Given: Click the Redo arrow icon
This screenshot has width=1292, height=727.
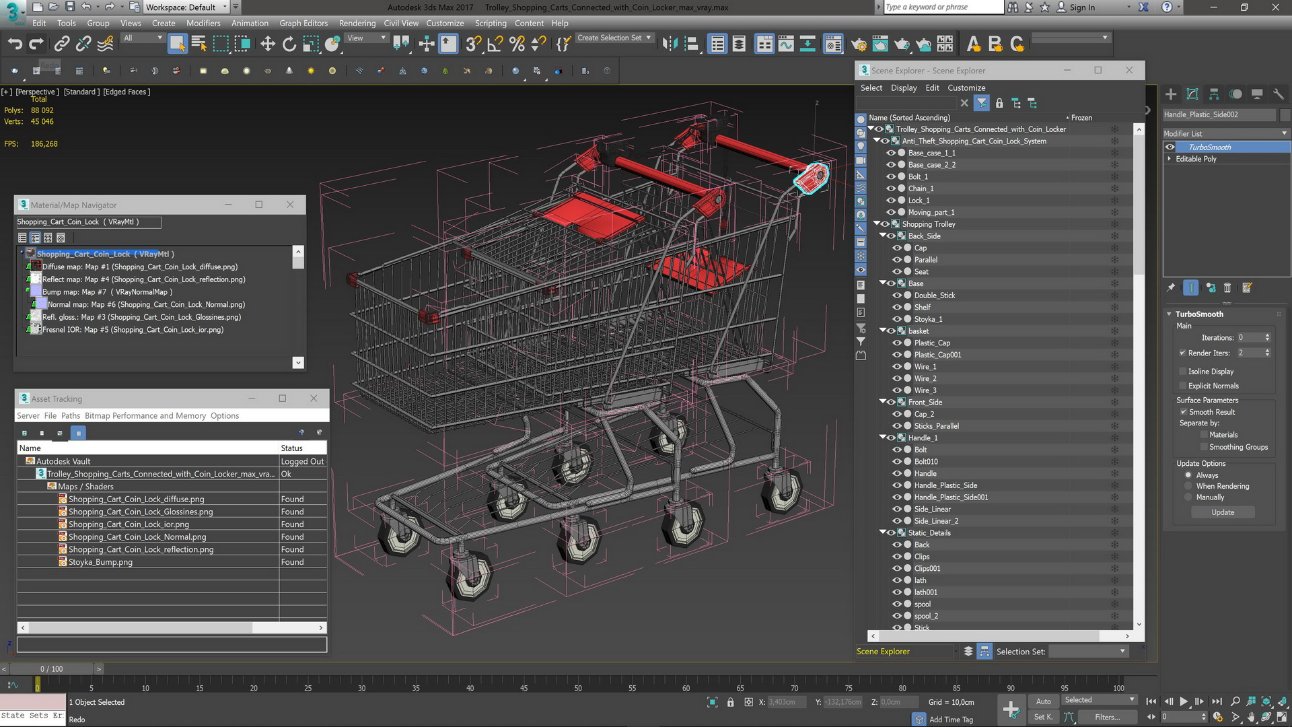Looking at the screenshot, I should tap(36, 44).
